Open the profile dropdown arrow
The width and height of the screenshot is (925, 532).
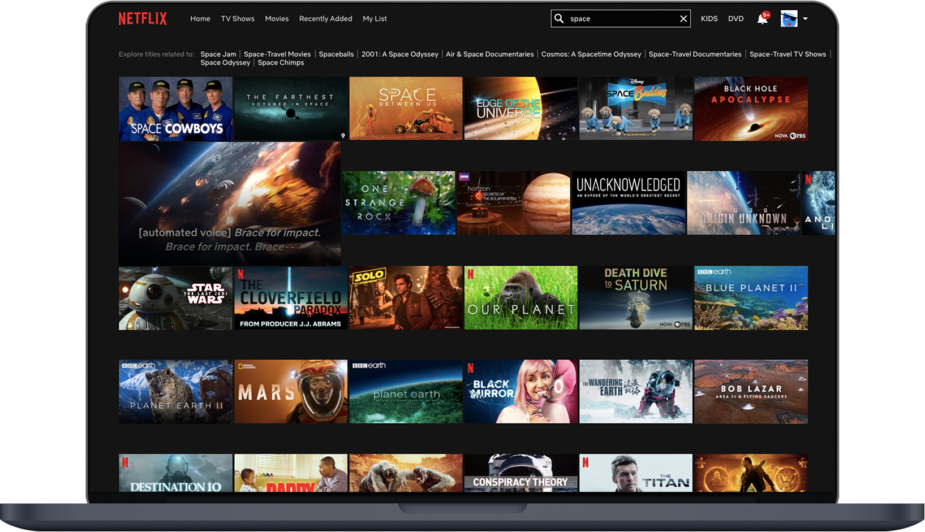(x=805, y=19)
